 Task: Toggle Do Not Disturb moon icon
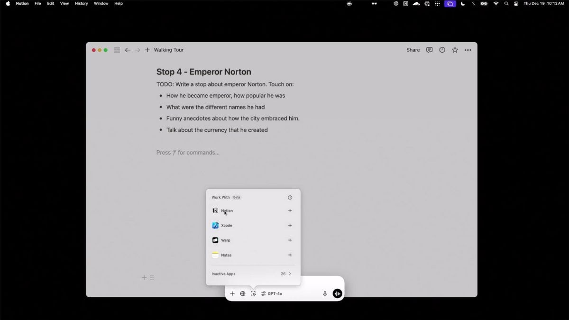coord(463,3)
